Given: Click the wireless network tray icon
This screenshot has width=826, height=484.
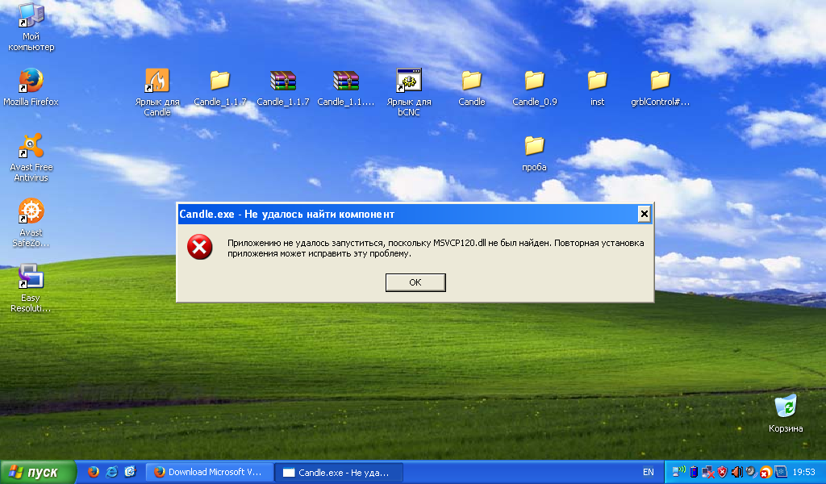Looking at the screenshot, I should point(679,472).
